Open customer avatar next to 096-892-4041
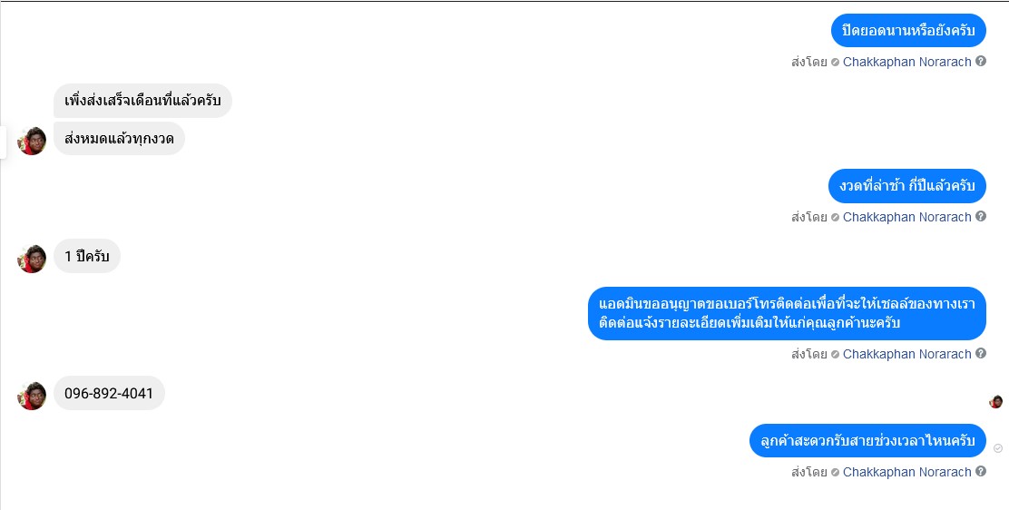The image size is (1009, 510). tap(32, 396)
